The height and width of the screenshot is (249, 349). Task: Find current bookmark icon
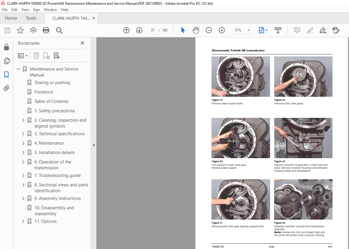click(57, 56)
